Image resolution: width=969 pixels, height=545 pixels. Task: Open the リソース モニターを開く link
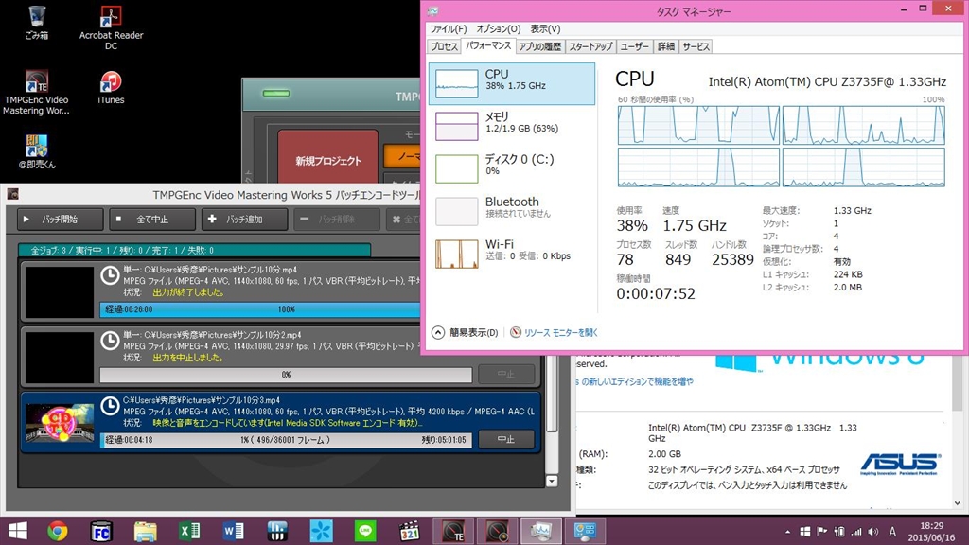555,332
